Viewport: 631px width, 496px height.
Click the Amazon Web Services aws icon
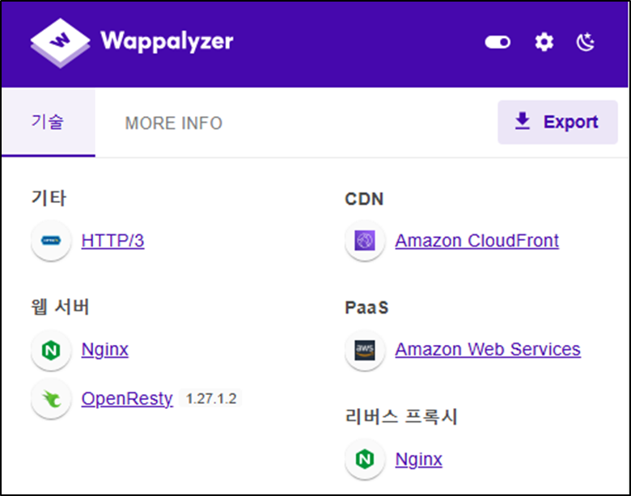(365, 350)
